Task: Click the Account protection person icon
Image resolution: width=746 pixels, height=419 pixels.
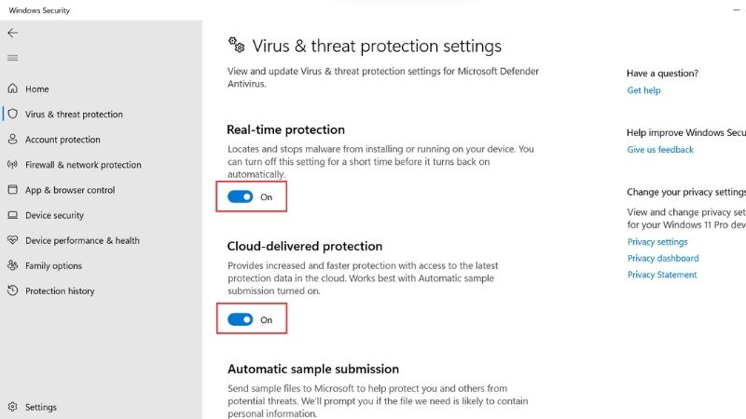Action: click(x=13, y=139)
